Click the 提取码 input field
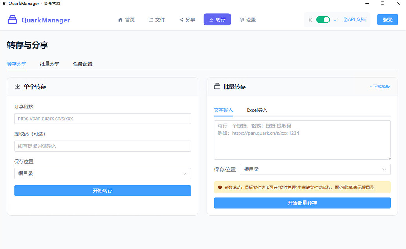The image size is (406, 249). click(x=102, y=146)
